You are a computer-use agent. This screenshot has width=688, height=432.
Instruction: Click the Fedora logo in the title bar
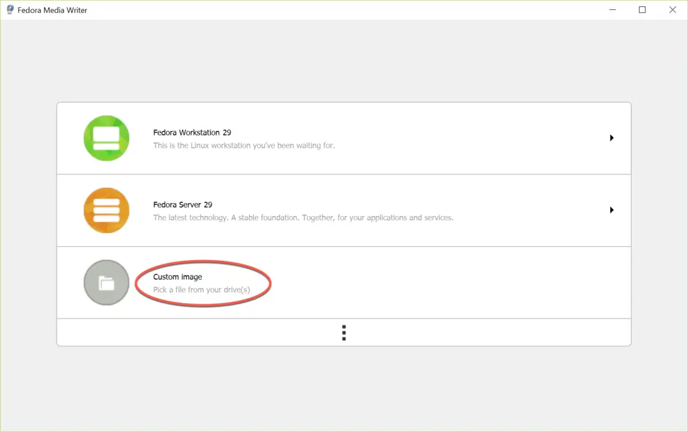[10, 10]
